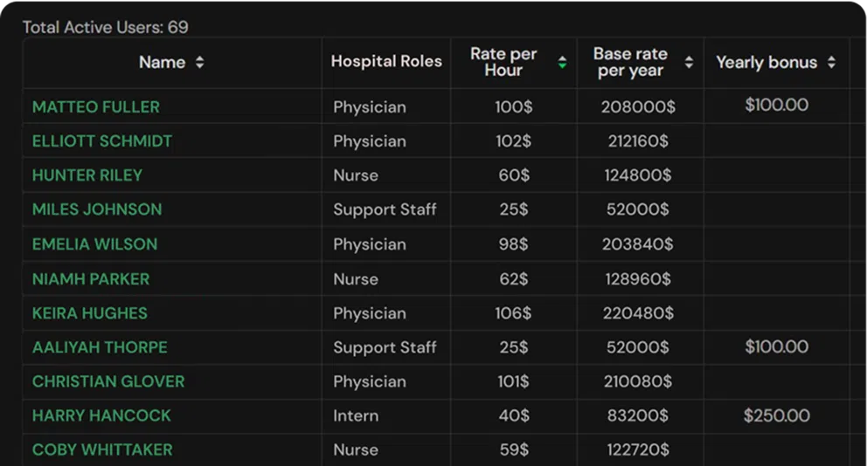
Task: Sort table by Name column arrows
Action: click(199, 62)
